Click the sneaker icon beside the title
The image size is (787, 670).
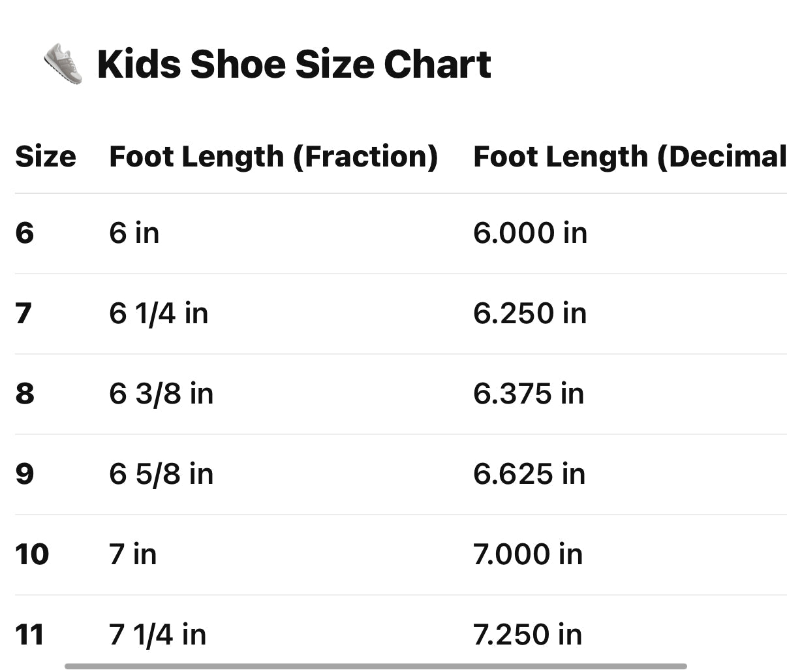tap(63, 63)
